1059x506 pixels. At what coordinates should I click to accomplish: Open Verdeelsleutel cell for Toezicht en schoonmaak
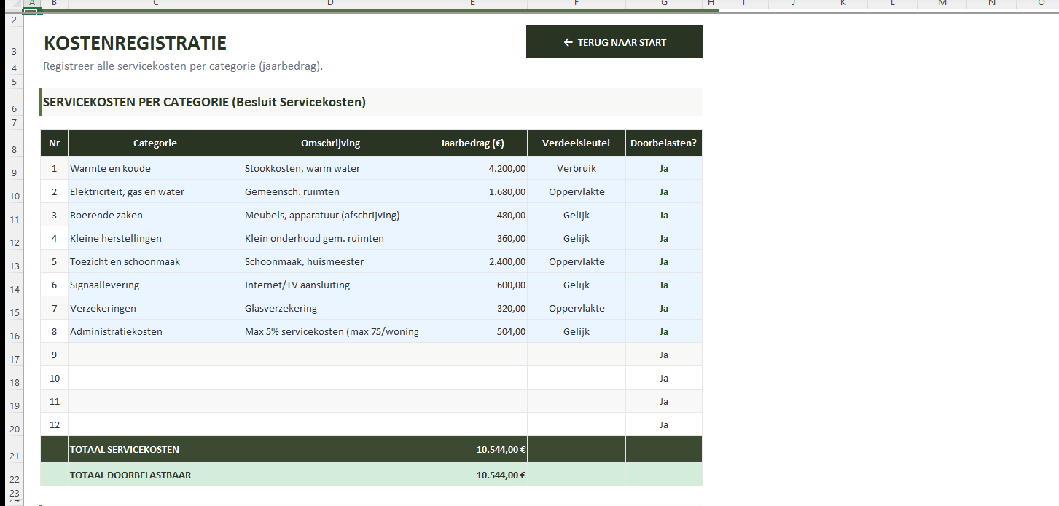(576, 261)
